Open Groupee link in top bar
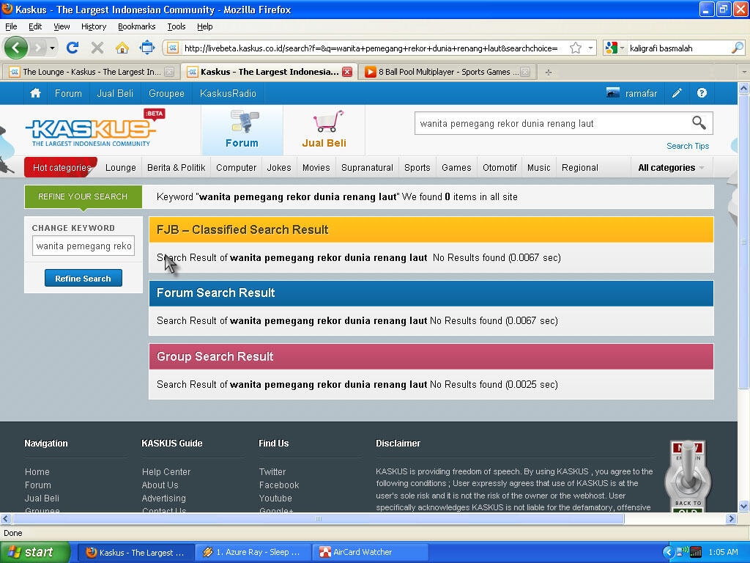The width and height of the screenshot is (750, 563). (x=166, y=93)
